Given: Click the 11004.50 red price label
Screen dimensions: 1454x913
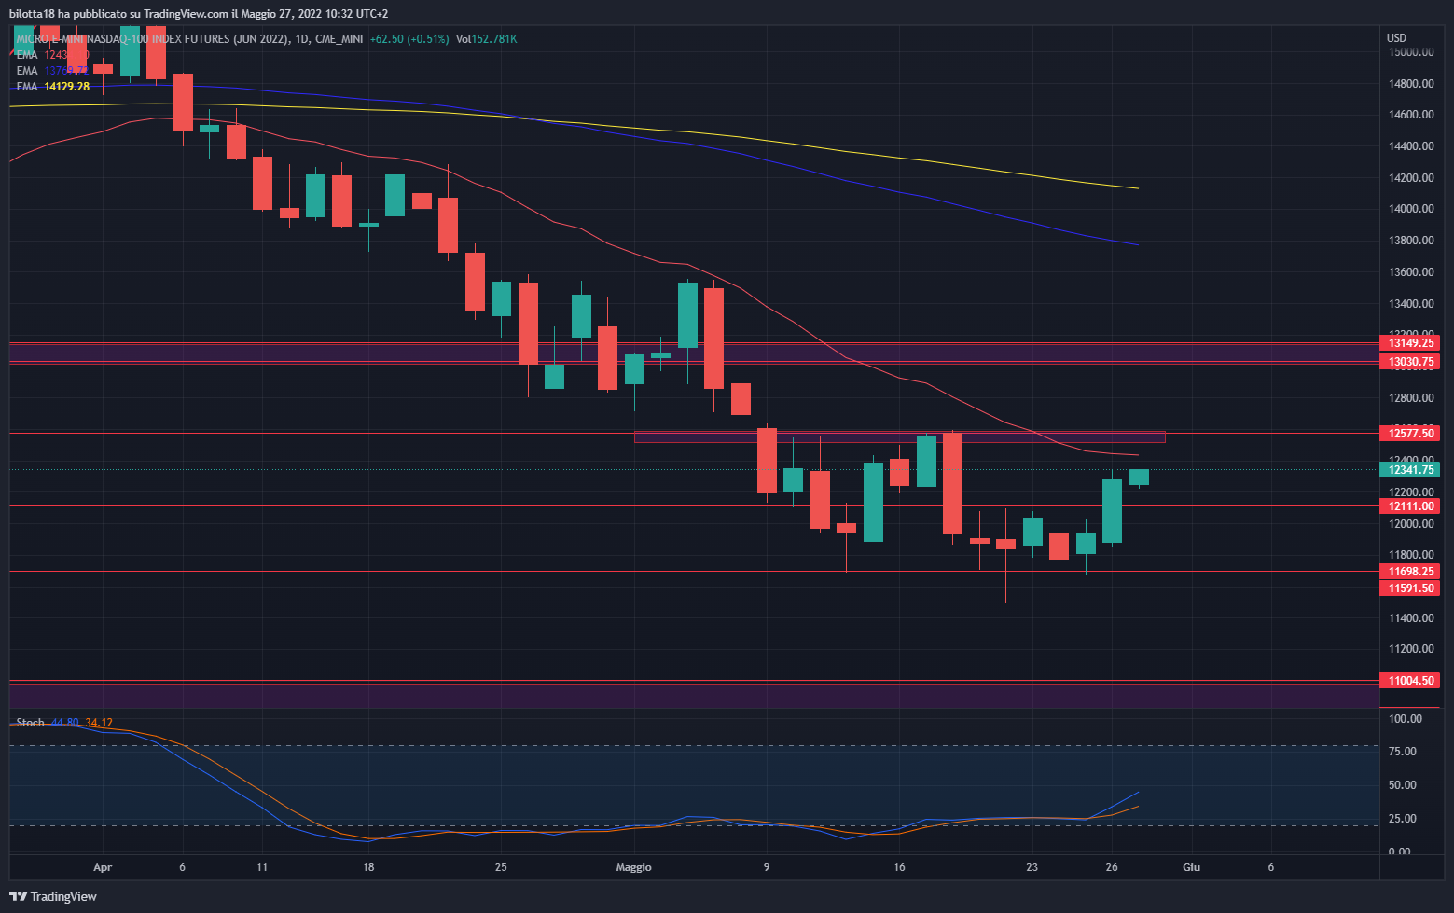Looking at the screenshot, I should click(1409, 681).
